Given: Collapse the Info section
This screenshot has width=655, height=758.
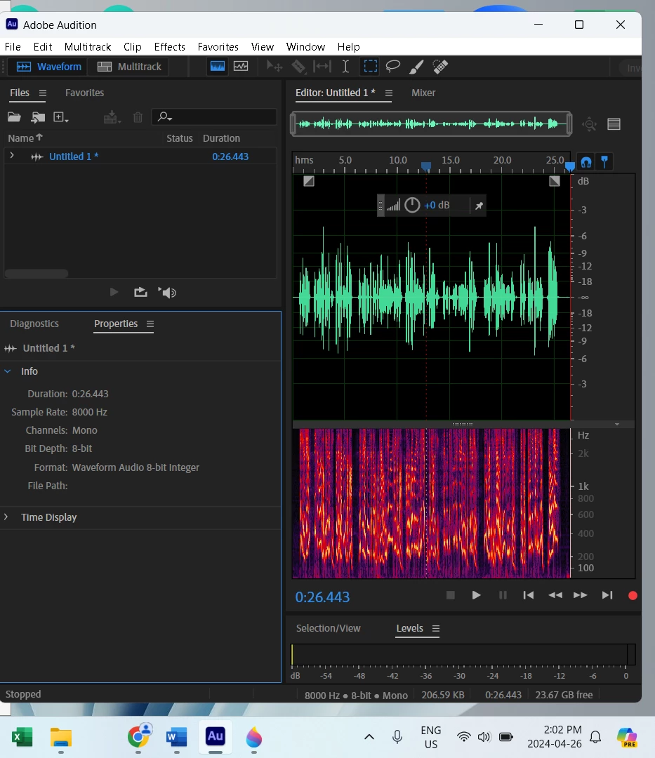Looking at the screenshot, I should pos(7,371).
